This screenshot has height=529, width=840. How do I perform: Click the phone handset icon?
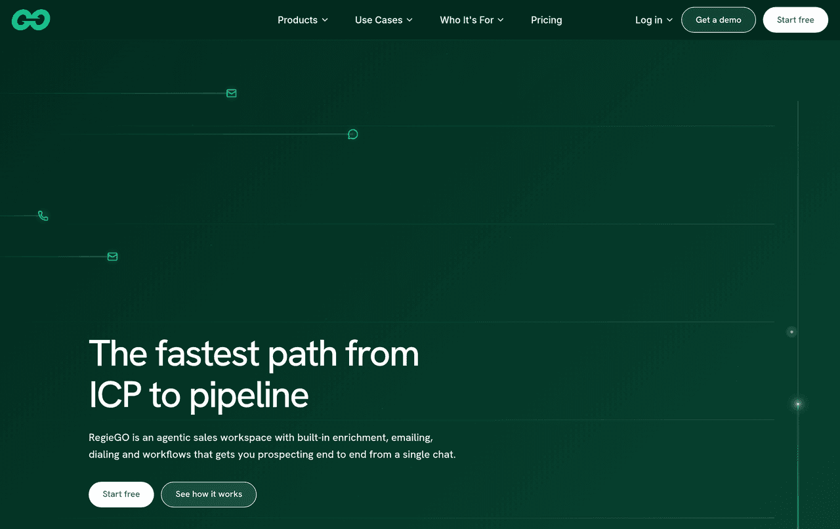pos(43,216)
